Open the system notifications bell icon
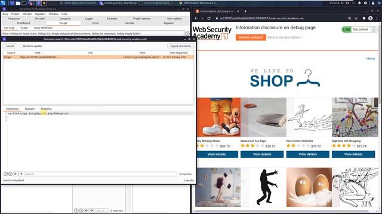Image resolution: width=382 pixels, height=214 pixels. pos(359,3)
